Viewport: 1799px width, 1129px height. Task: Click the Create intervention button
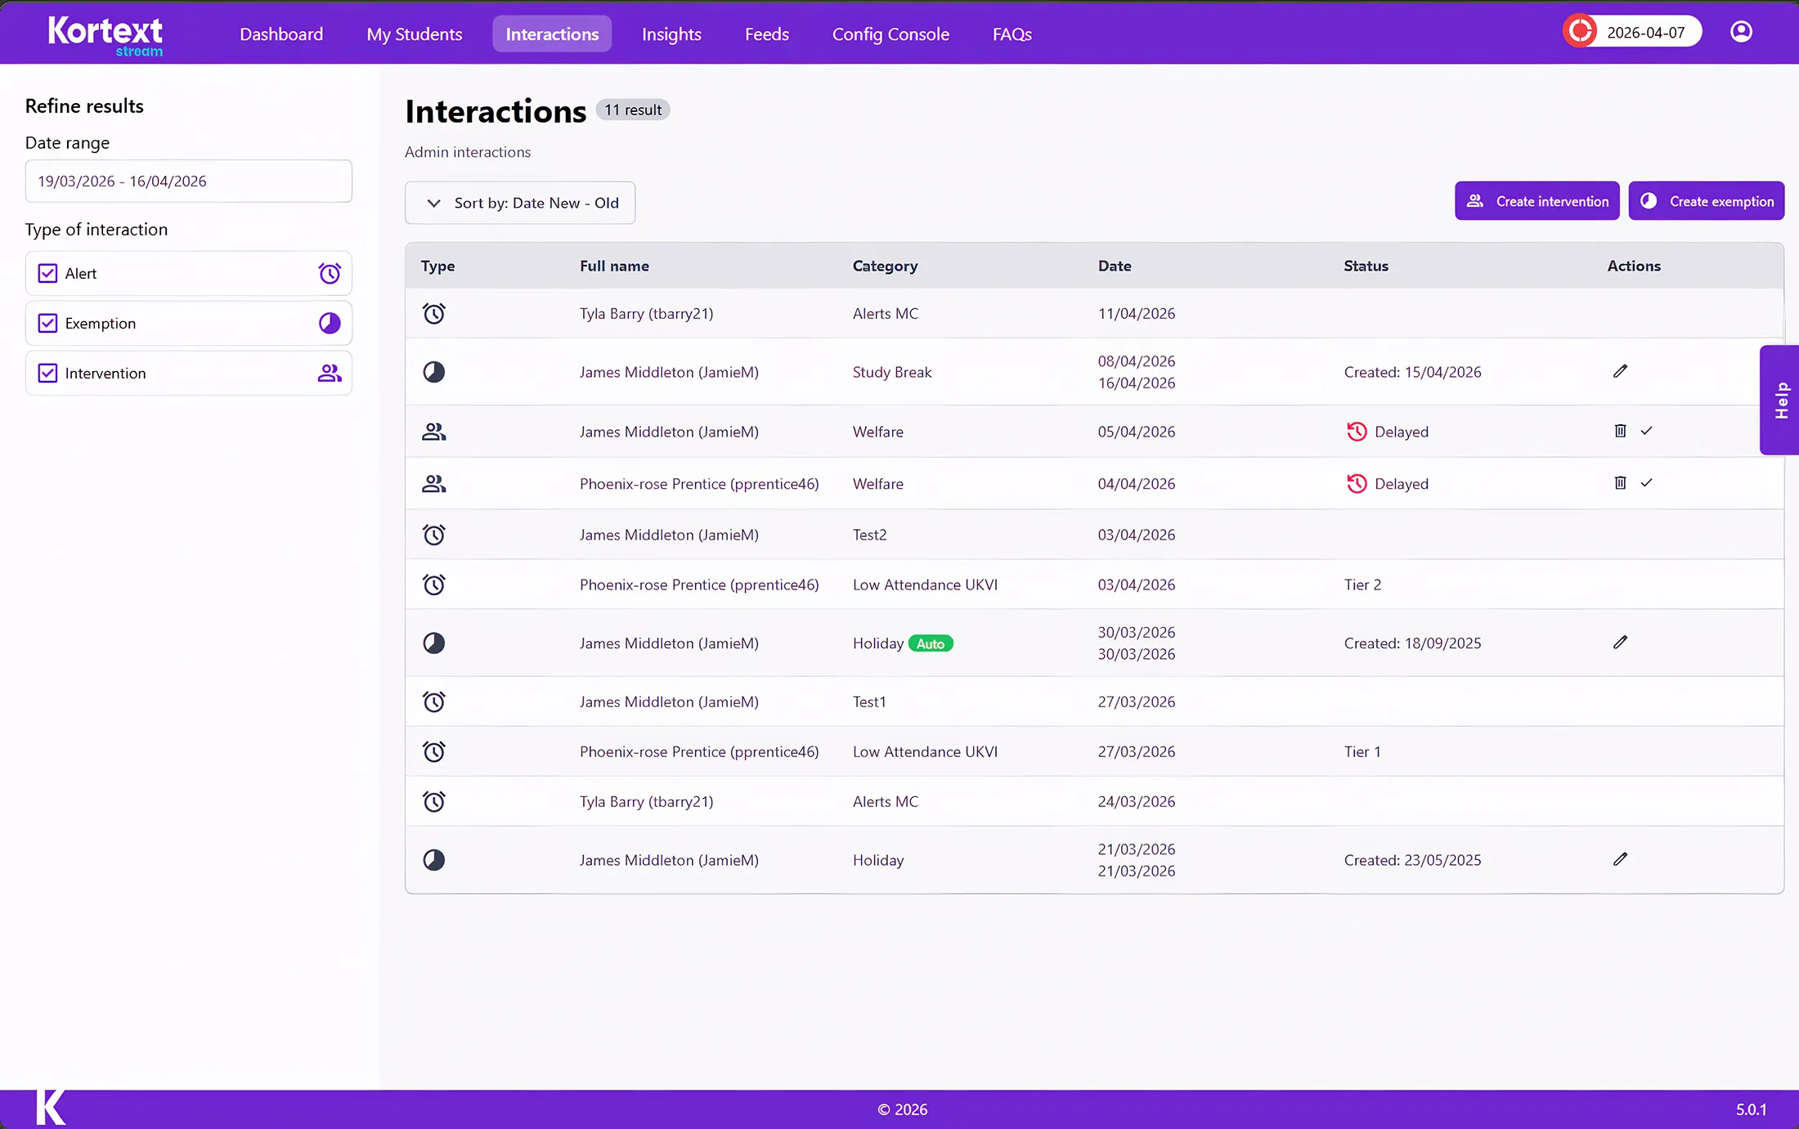click(x=1537, y=200)
